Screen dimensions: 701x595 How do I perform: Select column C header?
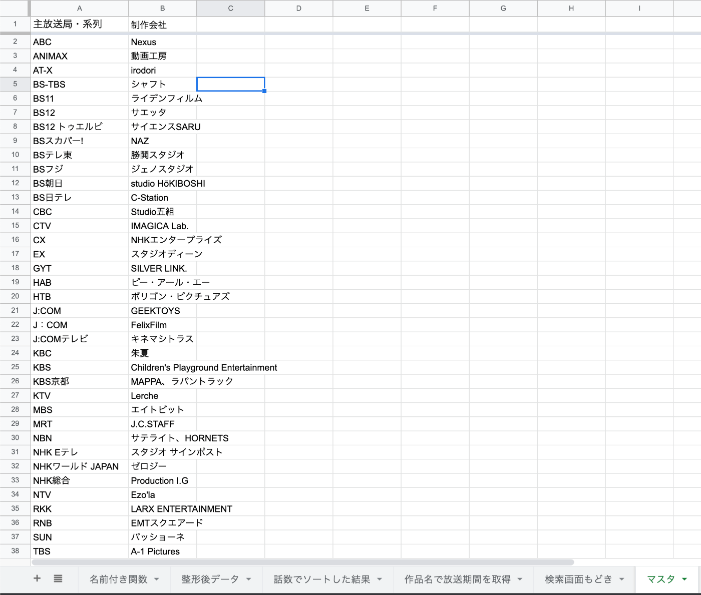coord(231,8)
